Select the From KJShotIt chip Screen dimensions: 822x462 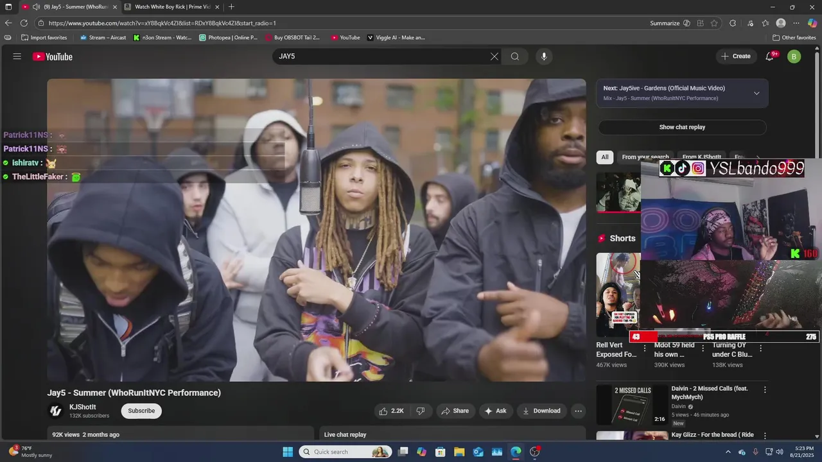pos(701,157)
